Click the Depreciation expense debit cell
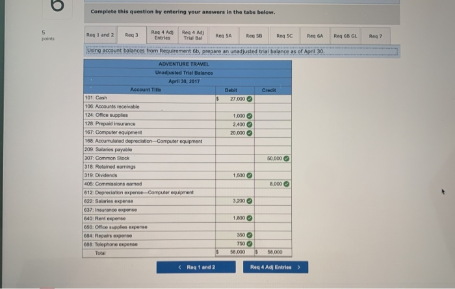455x289 pixels. tap(235, 192)
